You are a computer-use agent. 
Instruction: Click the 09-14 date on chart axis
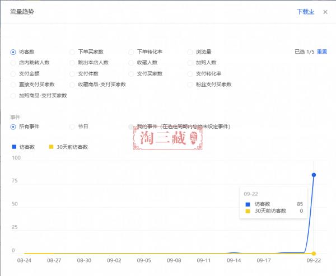234,260
